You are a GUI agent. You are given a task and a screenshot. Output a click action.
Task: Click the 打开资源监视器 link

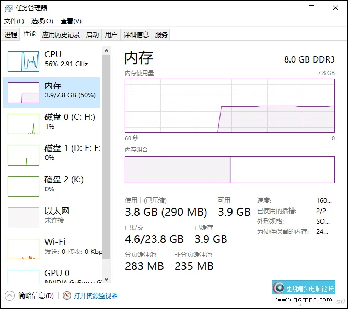tap(96, 295)
